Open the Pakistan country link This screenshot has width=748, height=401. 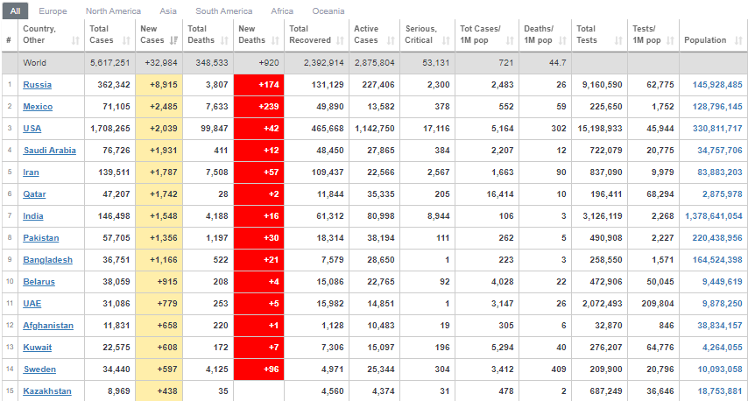pyautogui.click(x=41, y=238)
